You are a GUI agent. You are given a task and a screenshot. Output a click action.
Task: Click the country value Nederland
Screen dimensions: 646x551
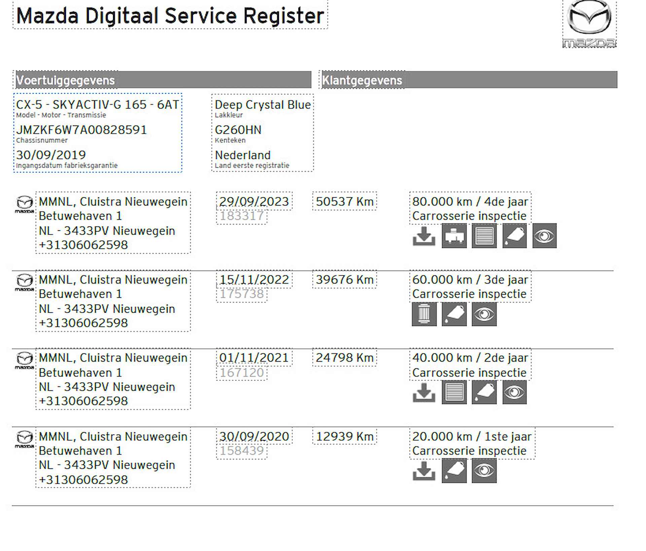pyautogui.click(x=243, y=155)
